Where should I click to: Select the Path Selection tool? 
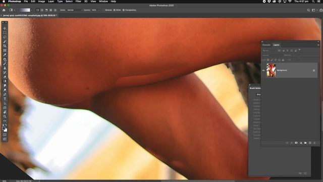5,103
